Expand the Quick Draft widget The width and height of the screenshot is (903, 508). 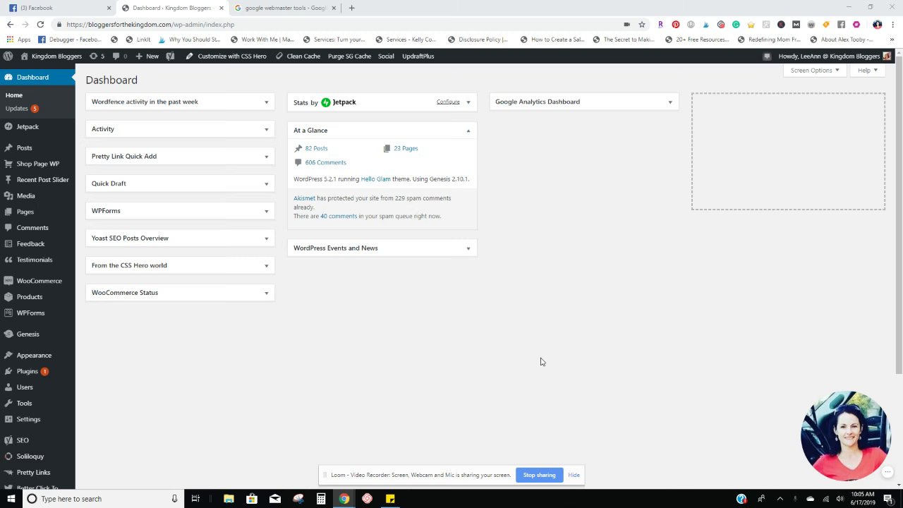point(266,184)
